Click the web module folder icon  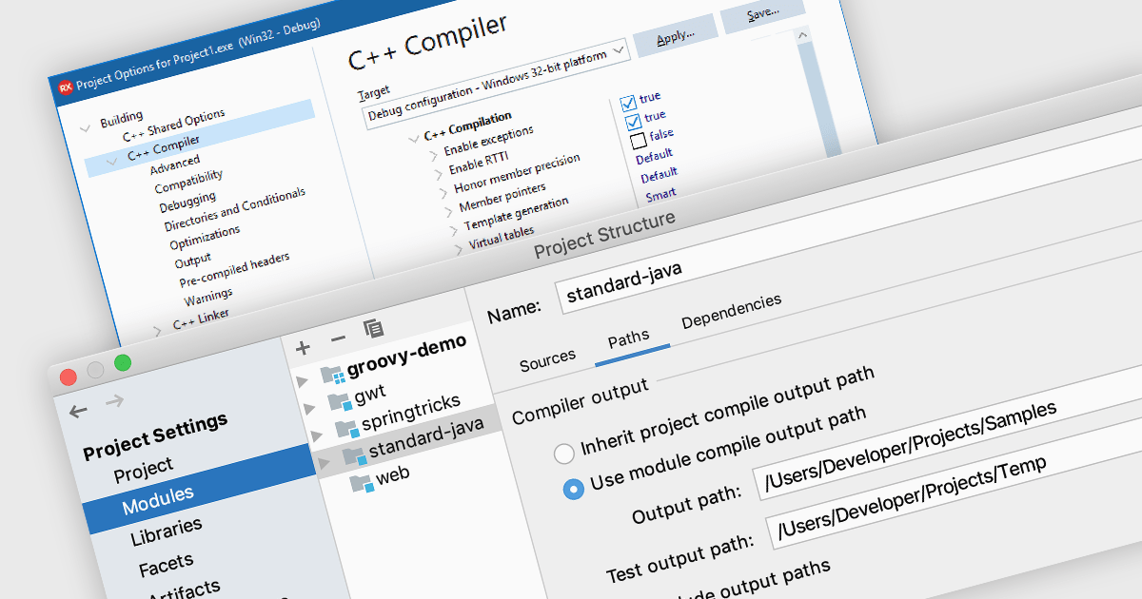pyautogui.click(x=361, y=483)
